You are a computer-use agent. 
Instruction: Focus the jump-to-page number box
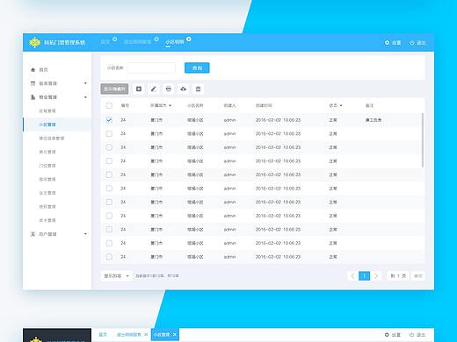[x=398, y=276]
